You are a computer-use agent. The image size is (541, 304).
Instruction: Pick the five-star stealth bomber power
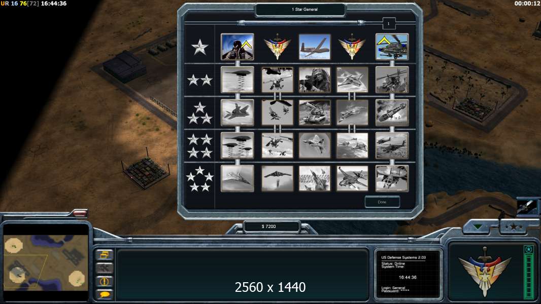pos(277,178)
